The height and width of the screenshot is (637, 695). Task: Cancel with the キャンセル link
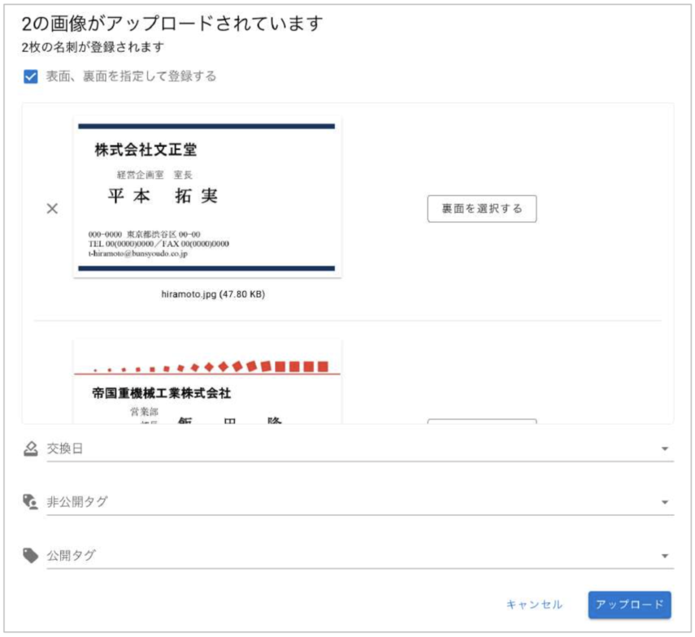pyautogui.click(x=534, y=604)
